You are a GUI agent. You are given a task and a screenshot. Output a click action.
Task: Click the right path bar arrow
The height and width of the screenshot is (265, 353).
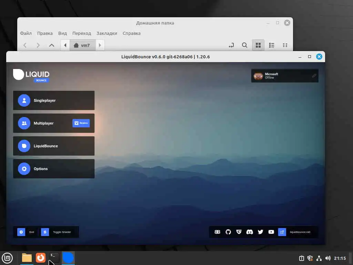pyautogui.click(x=100, y=45)
